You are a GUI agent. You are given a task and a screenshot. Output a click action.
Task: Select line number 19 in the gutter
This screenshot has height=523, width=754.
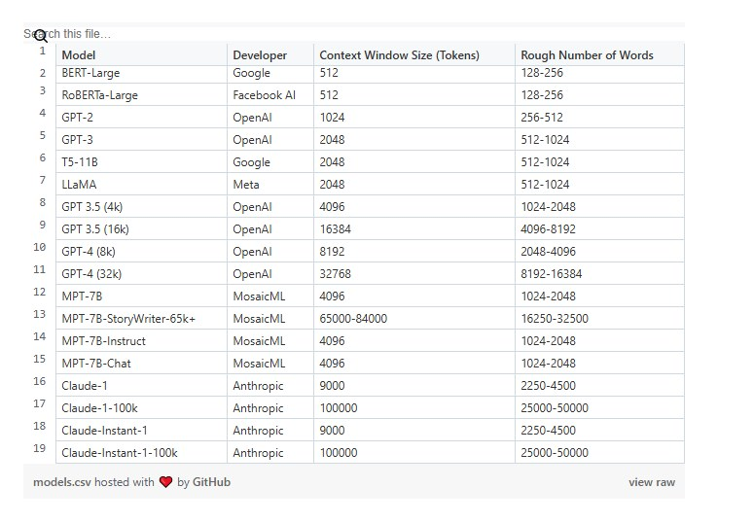40,449
